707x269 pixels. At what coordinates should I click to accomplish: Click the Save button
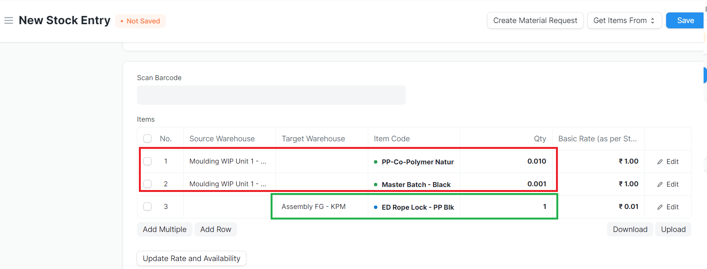click(x=685, y=20)
